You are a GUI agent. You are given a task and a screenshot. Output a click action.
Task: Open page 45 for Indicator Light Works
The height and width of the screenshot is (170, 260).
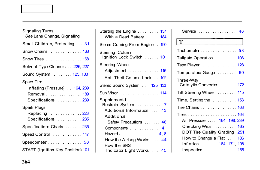(x=164, y=150)
